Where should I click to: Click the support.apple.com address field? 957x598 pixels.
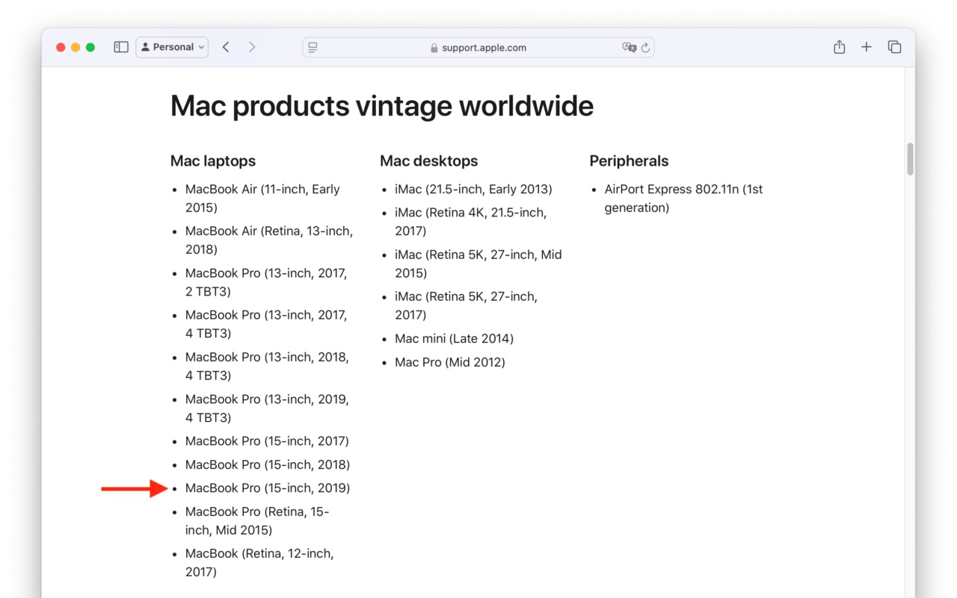(x=478, y=47)
